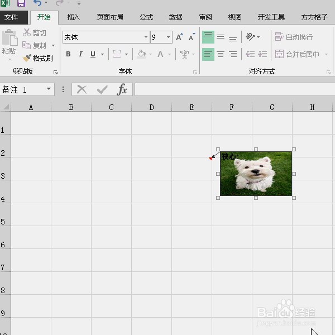Toggle italic formatting with the I button
Screen dimensions: 335x335
coord(80,54)
